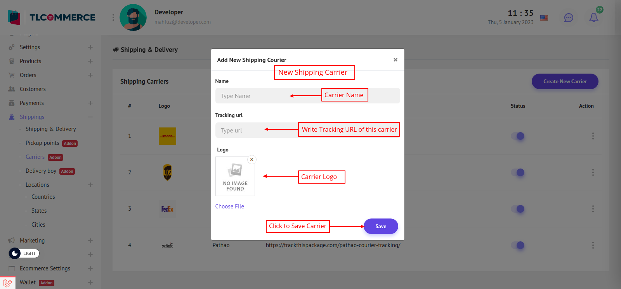Toggle status switch for UPS carrier
This screenshot has height=289, width=621.
tap(518, 172)
